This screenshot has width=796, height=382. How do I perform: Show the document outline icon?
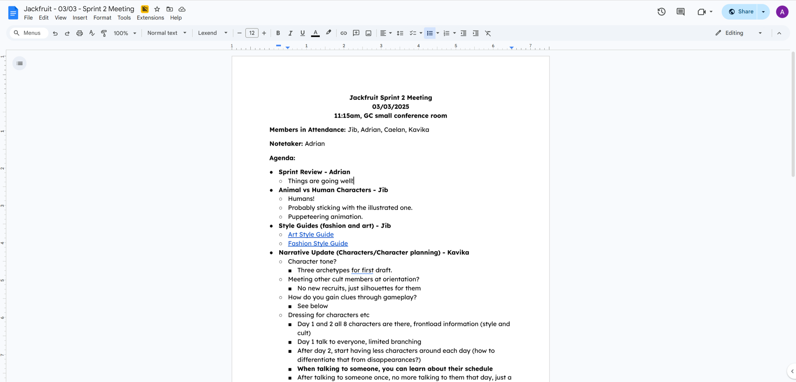[19, 63]
